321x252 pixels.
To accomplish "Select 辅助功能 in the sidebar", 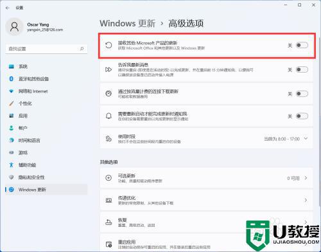I will coord(46,165).
